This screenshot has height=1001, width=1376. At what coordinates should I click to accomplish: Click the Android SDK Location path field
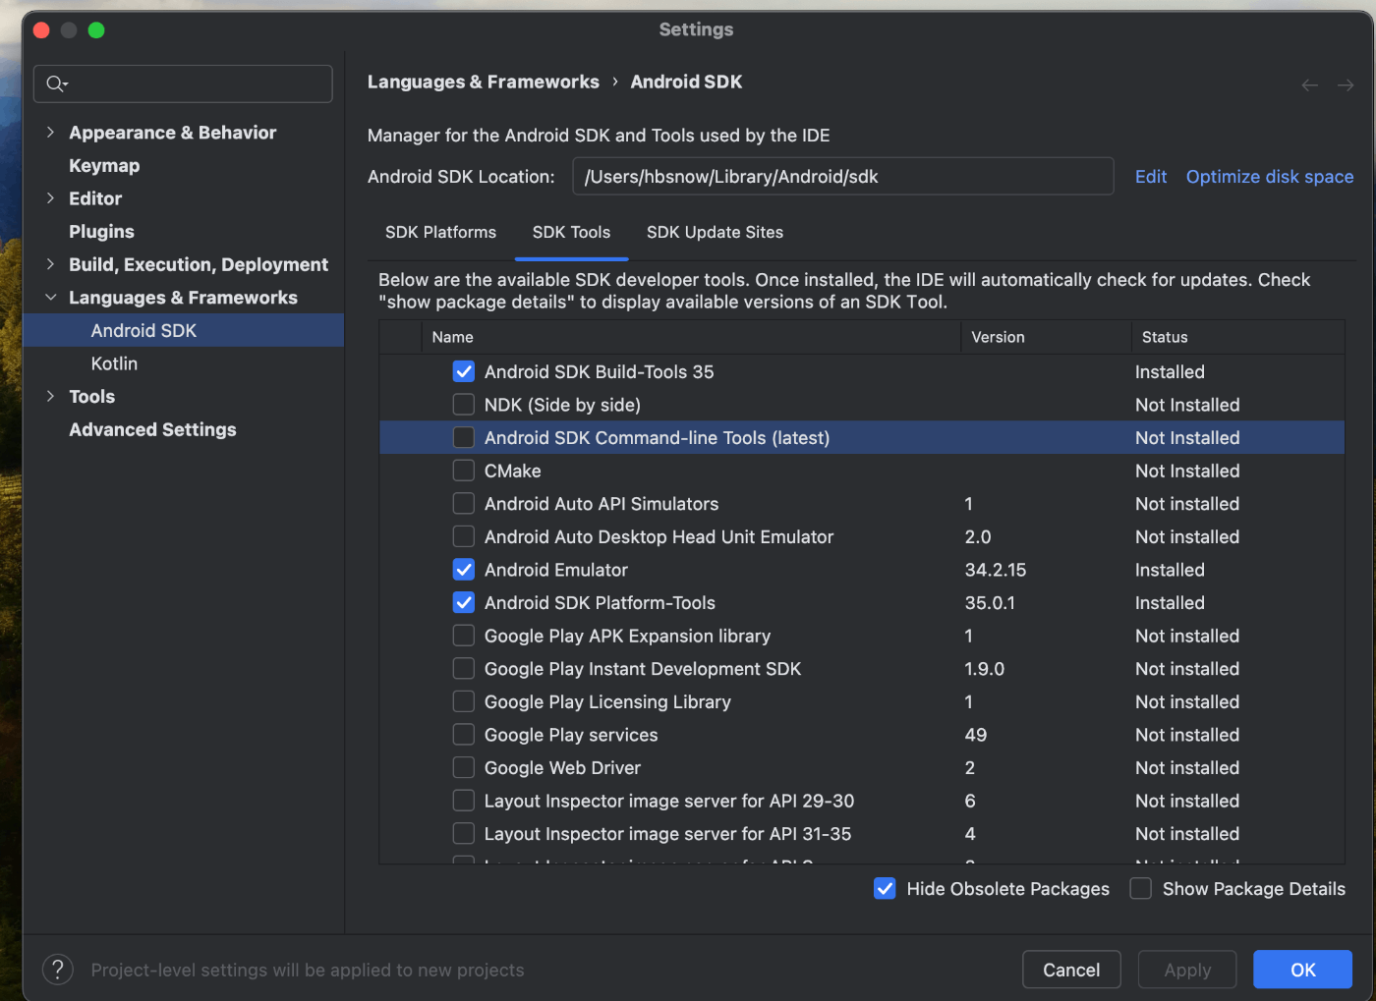click(842, 177)
